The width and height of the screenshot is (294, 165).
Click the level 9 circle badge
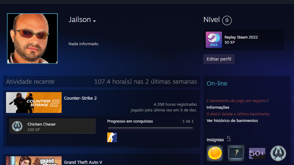[227, 20]
